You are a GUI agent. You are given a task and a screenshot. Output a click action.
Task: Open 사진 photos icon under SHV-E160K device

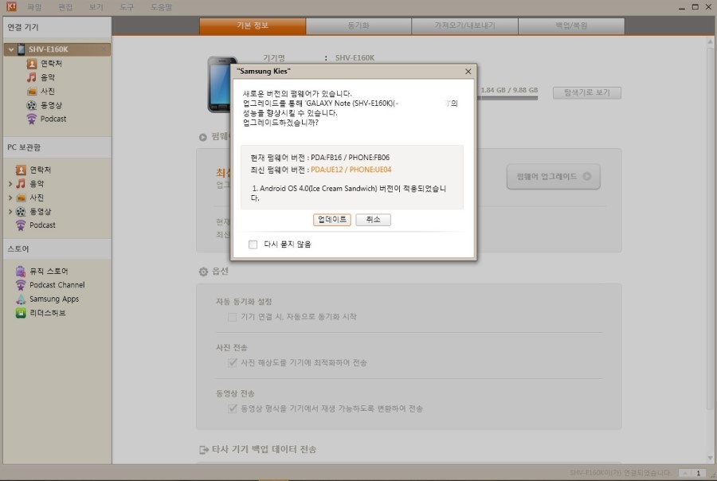click(32, 92)
